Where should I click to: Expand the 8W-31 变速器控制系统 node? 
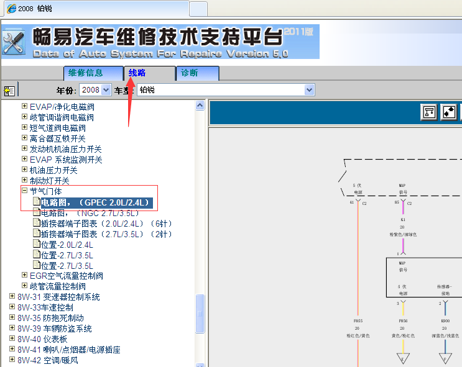(x=12, y=296)
